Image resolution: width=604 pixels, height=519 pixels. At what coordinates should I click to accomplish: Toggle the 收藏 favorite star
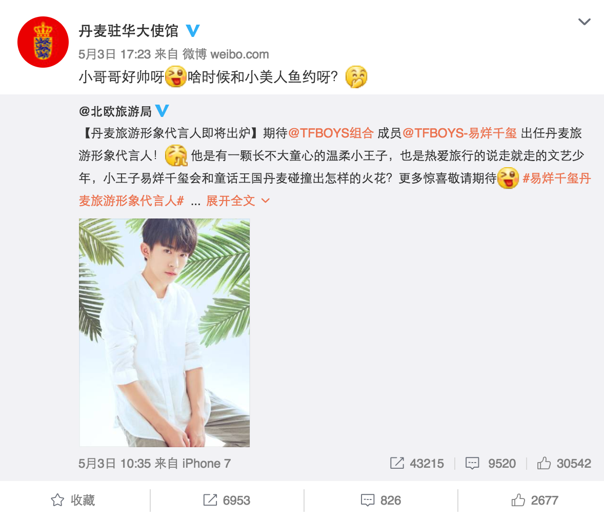(73, 500)
